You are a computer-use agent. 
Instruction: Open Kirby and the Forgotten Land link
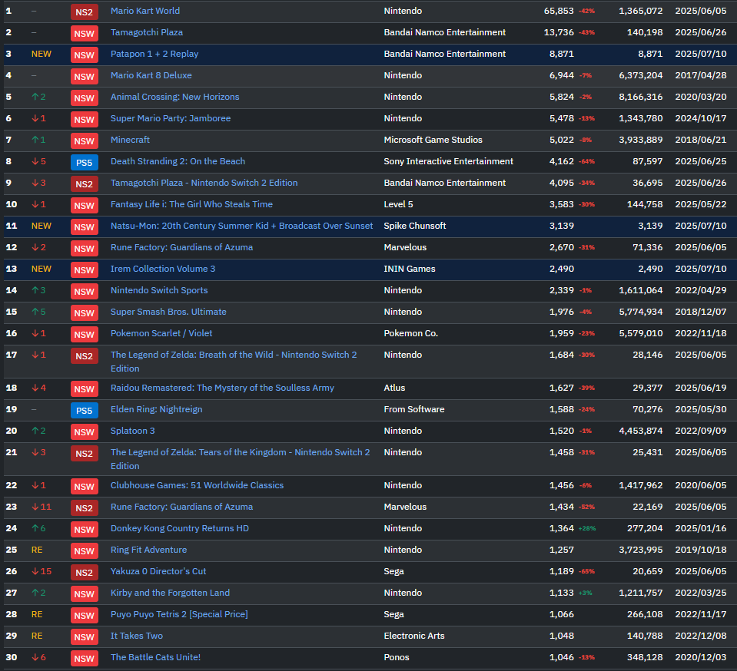coord(170,593)
